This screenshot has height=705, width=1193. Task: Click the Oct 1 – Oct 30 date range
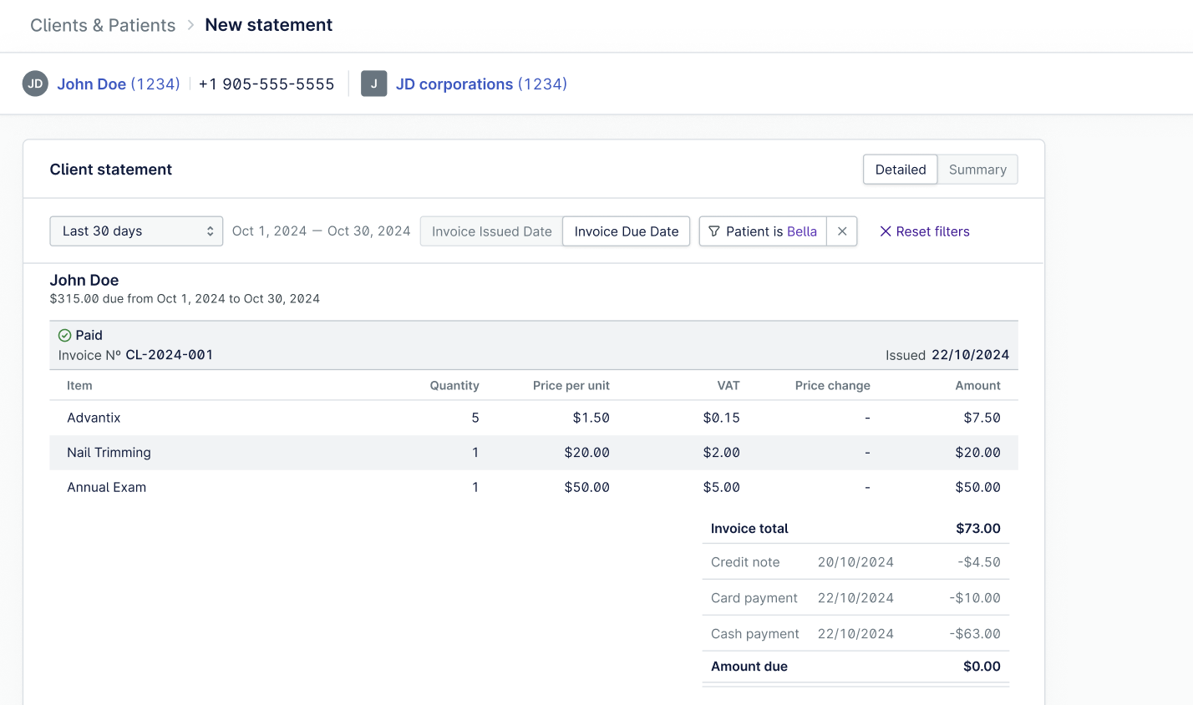[x=321, y=231]
